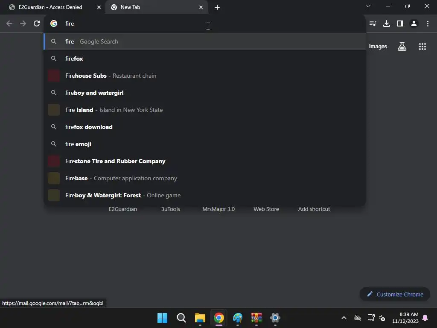Screen dimensions: 437x328
Task: Click the muted volume tray icon
Action: (x=382, y=318)
